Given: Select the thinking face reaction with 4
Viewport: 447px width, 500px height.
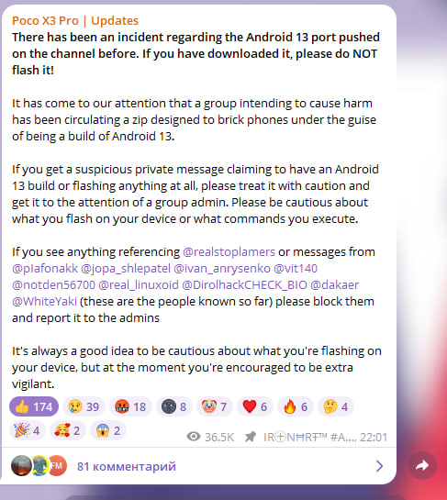Looking at the screenshot, I should 336,406.
